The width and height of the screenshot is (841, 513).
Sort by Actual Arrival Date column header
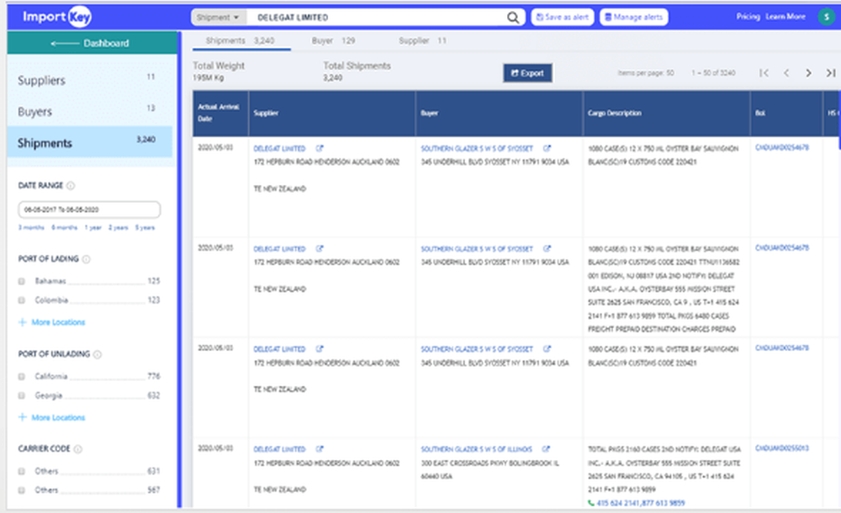coord(220,113)
